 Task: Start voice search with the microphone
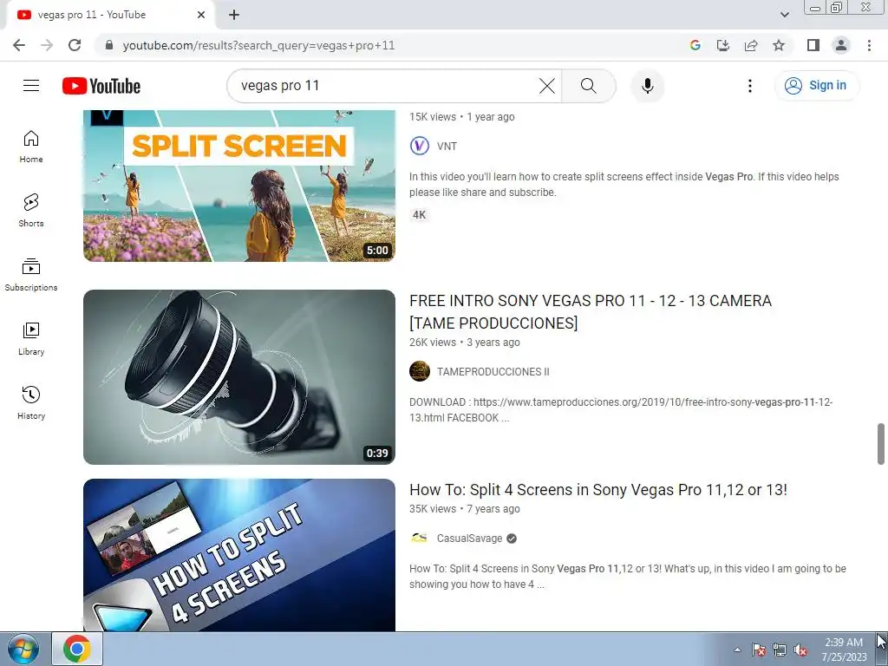pos(647,86)
